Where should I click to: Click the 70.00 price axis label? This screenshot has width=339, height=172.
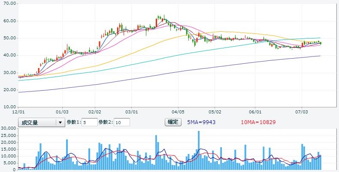click(9, 3)
